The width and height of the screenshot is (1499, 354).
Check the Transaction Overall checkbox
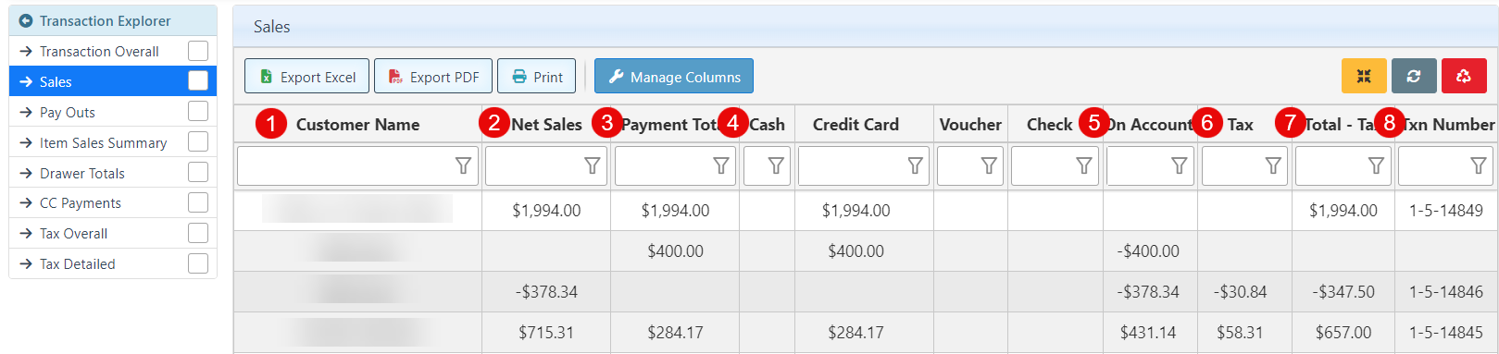pyautogui.click(x=198, y=51)
